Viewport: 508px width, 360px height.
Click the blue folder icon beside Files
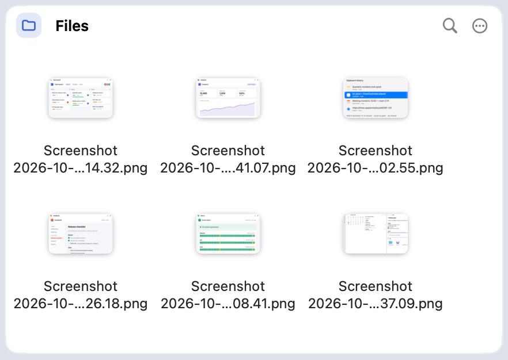click(29, 25)
